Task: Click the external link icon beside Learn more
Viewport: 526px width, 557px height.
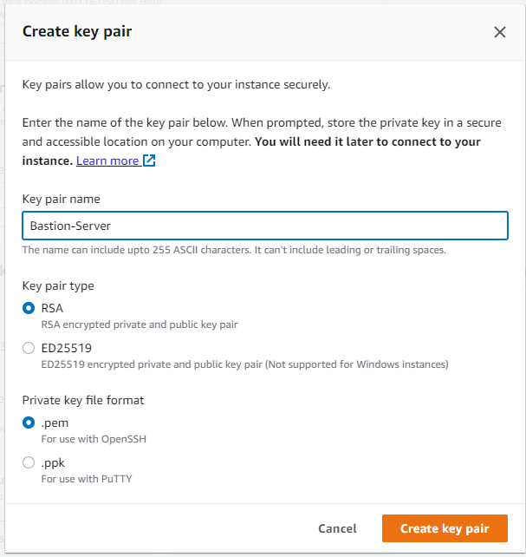Action: [149, 161]
